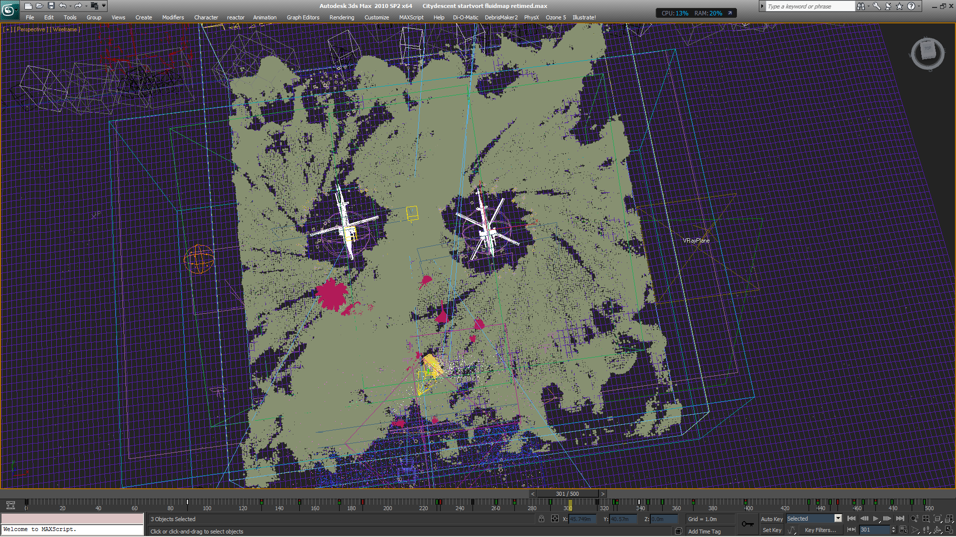Screen dimensions: 956x537
Task: Toggle Key Mode next to frame field
Action: click(x=851, y=530)
